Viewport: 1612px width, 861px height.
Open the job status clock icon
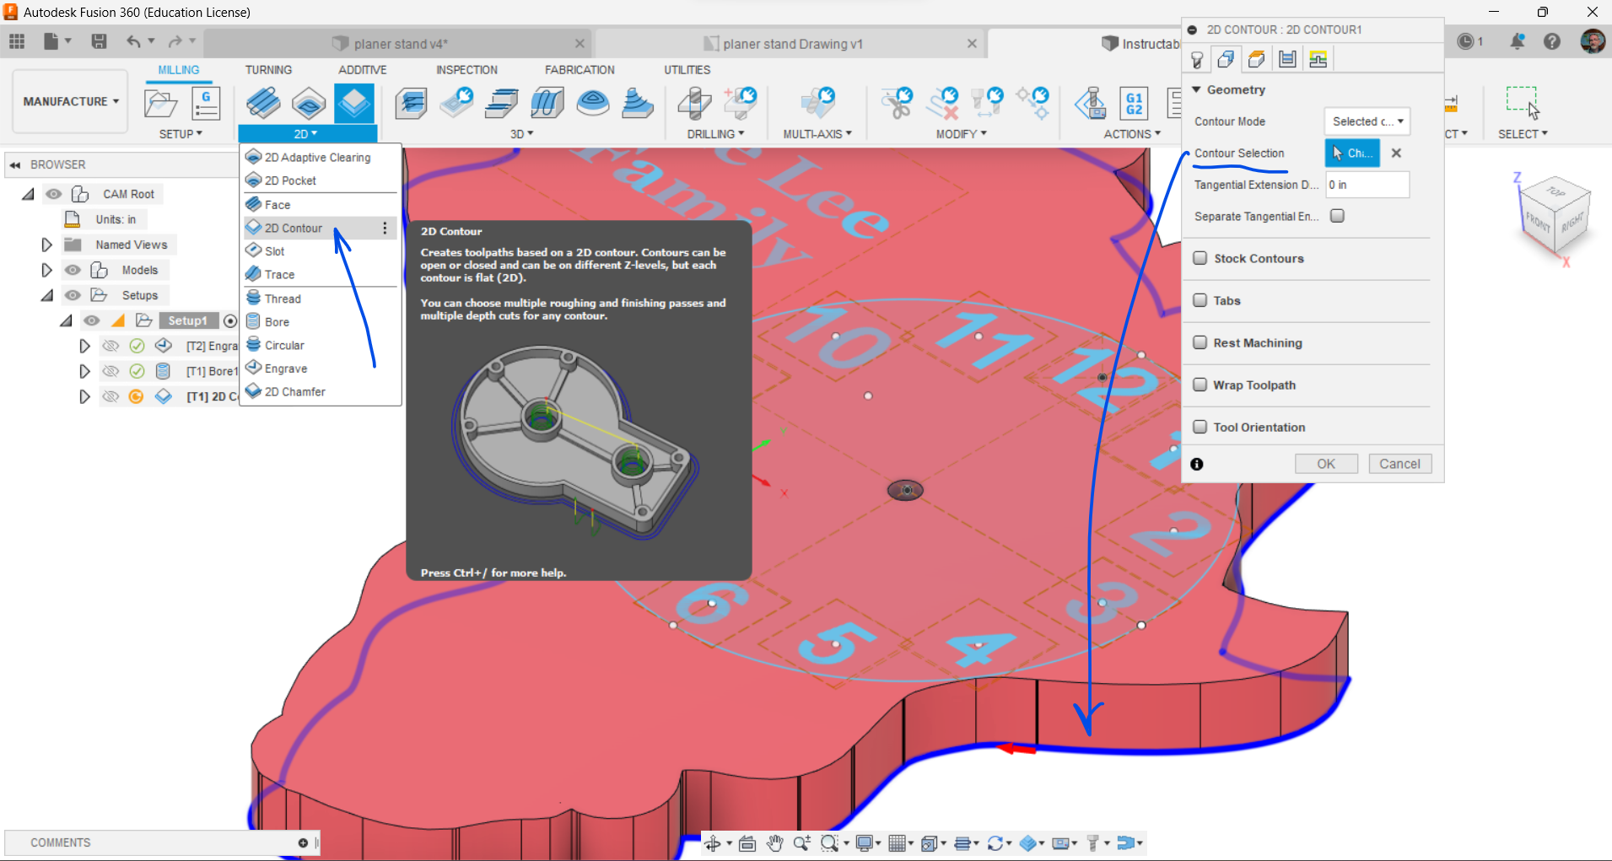coord(1466,41)
